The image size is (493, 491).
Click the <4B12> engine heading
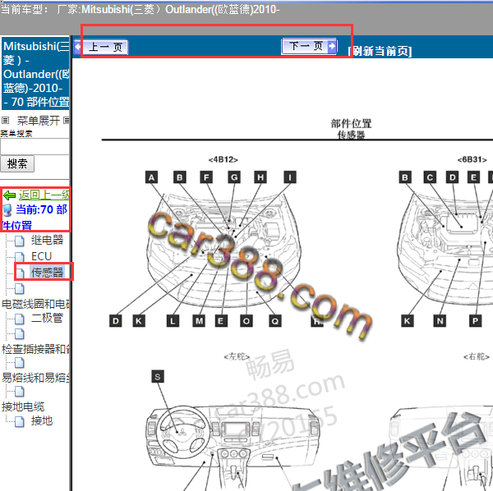click(x=223, y=159)
